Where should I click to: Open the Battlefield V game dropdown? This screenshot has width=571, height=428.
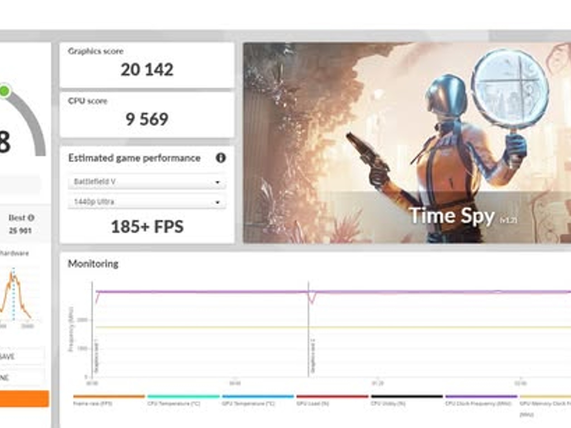[x=147, y=182]
